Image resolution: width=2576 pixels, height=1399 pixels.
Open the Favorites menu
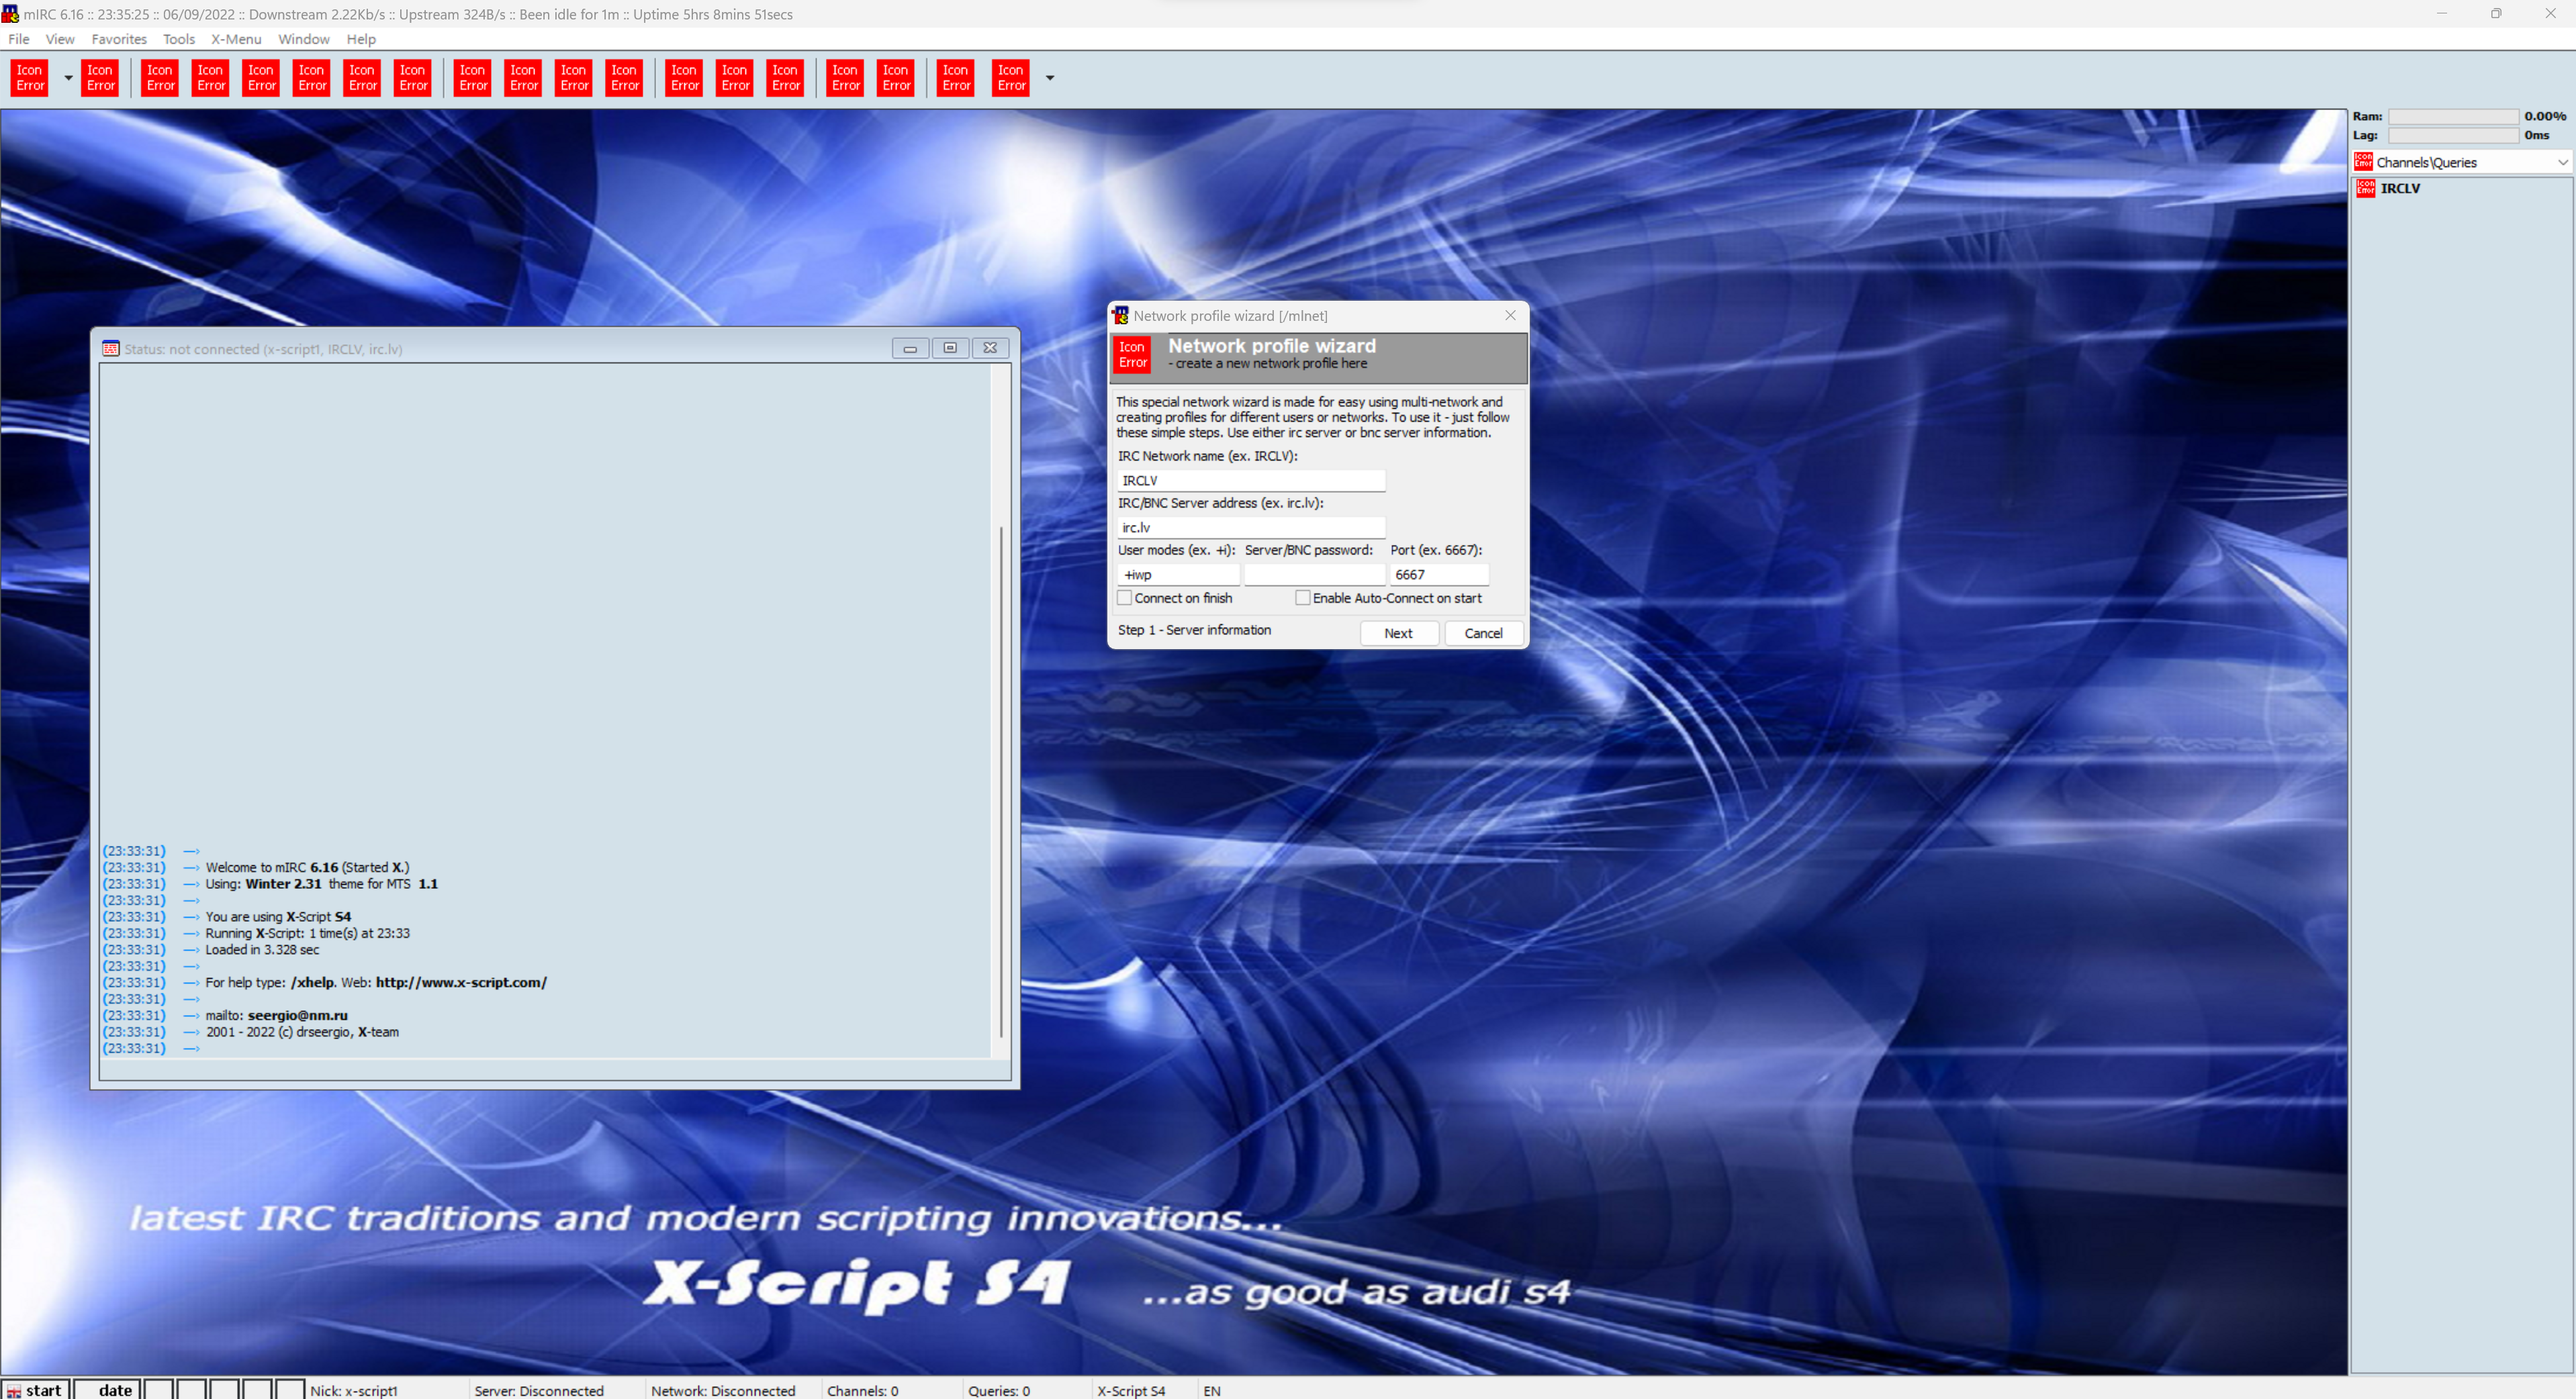tap(119, 39)
